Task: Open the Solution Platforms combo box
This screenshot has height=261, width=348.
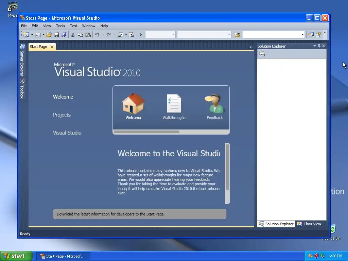Action: (204, 35)
